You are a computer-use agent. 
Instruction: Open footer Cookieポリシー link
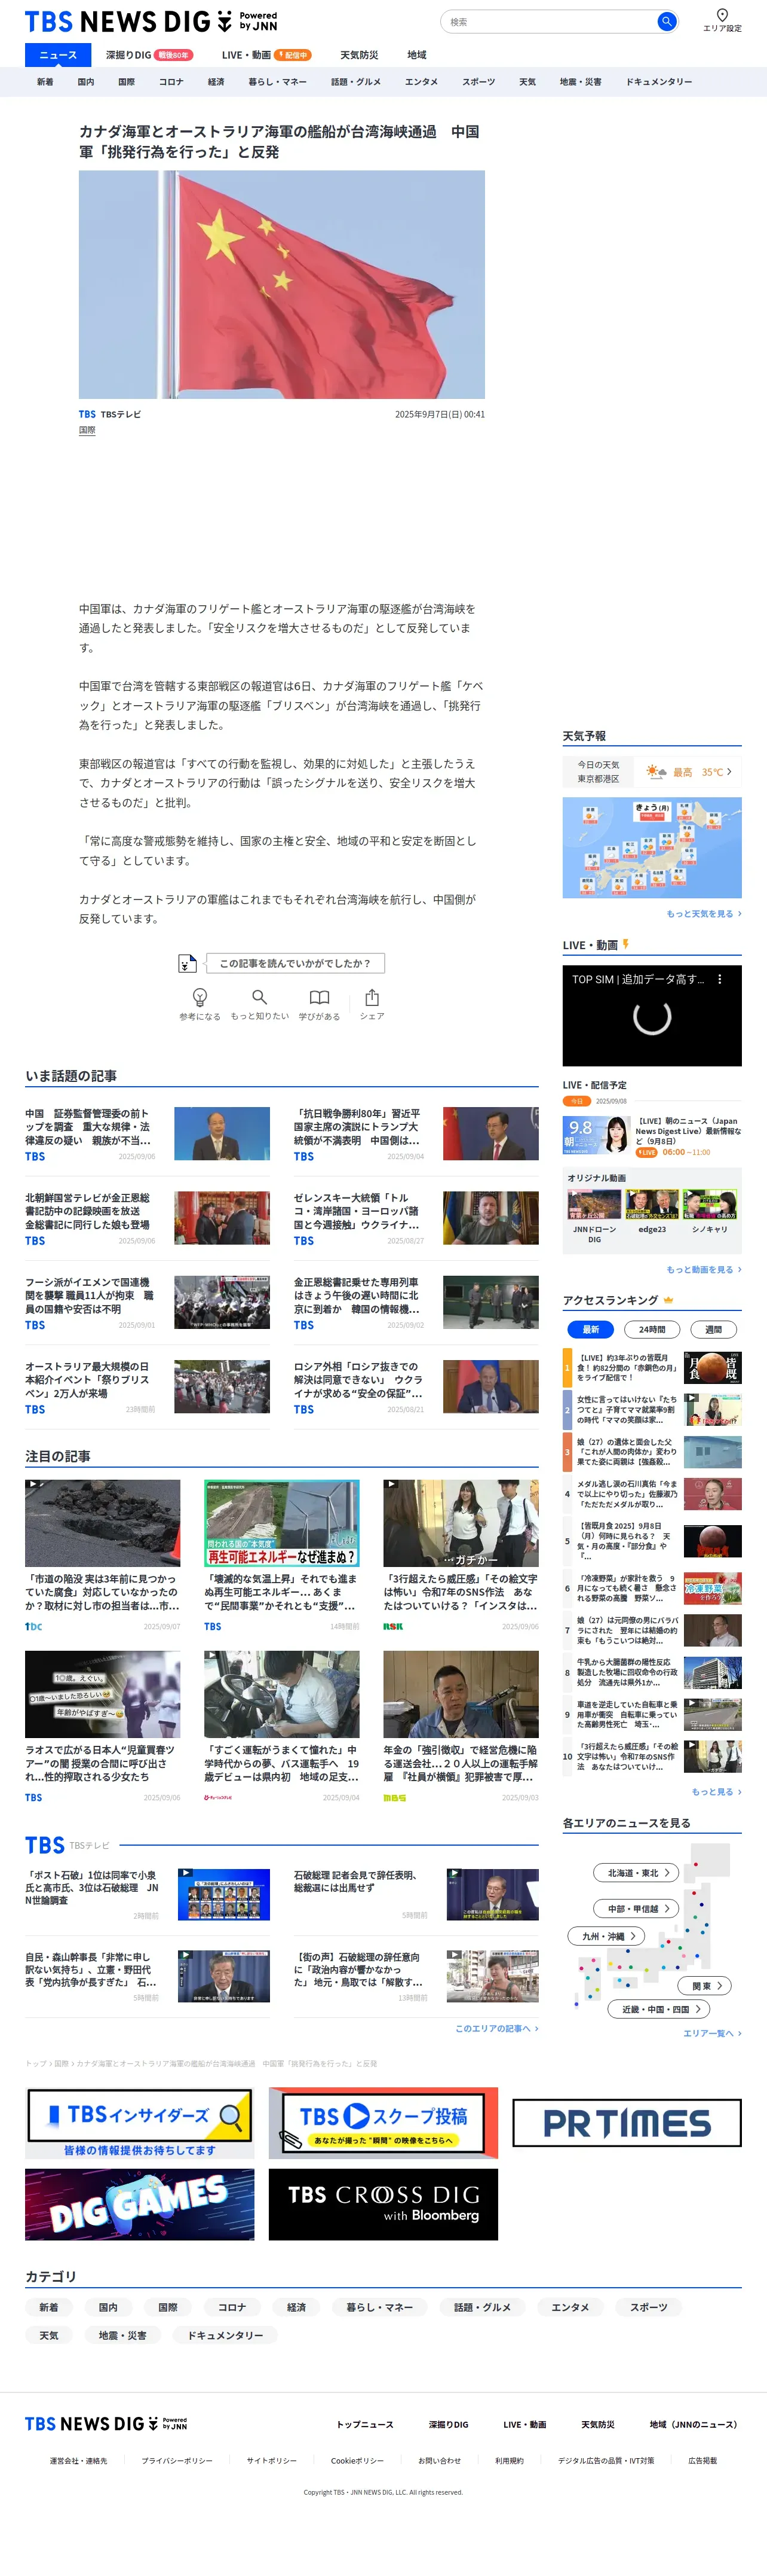[357, 2460]
